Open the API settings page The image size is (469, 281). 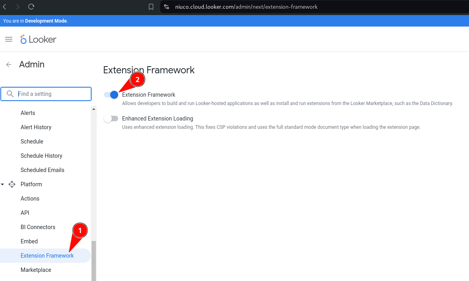coord(25,213)
